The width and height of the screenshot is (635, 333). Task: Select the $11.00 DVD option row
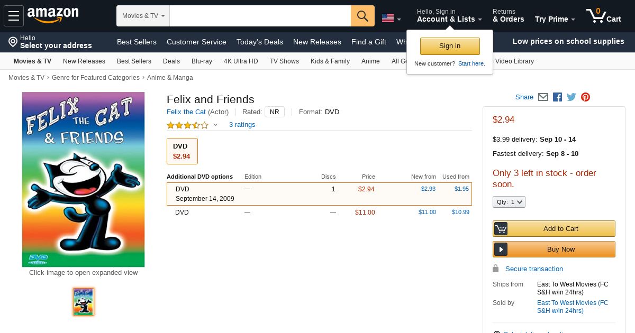(x=319, y=212)
